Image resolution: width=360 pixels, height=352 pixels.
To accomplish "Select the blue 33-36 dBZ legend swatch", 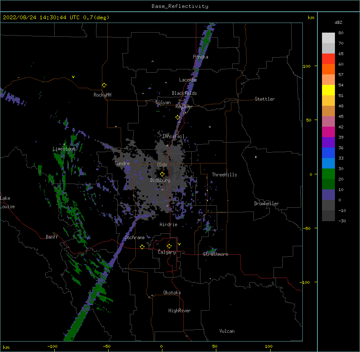I will click(x=328, y=153).
